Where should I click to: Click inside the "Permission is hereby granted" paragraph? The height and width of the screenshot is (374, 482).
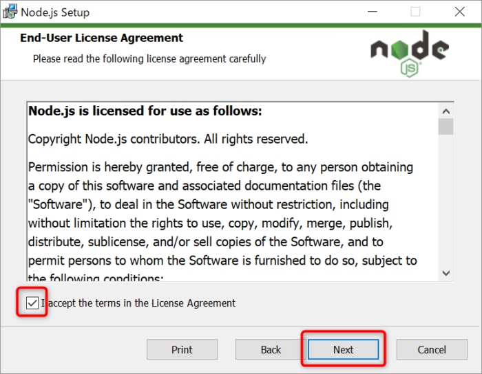(220, 204)
